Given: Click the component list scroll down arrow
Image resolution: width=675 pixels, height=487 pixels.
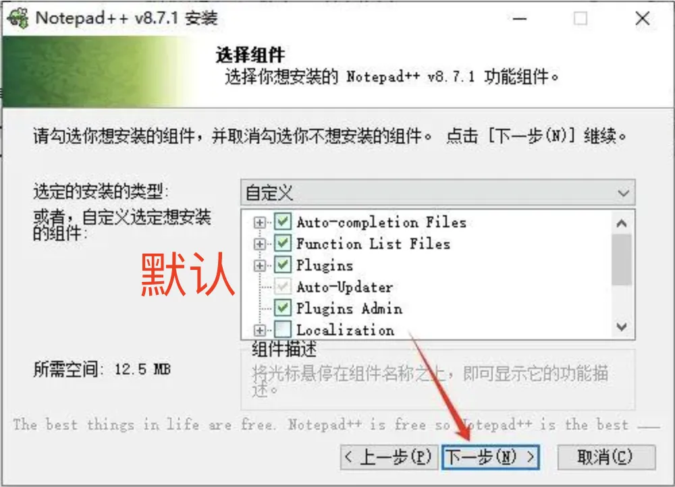Looking at the screenshot, I should pyautogui.click(x=621, y=327).
